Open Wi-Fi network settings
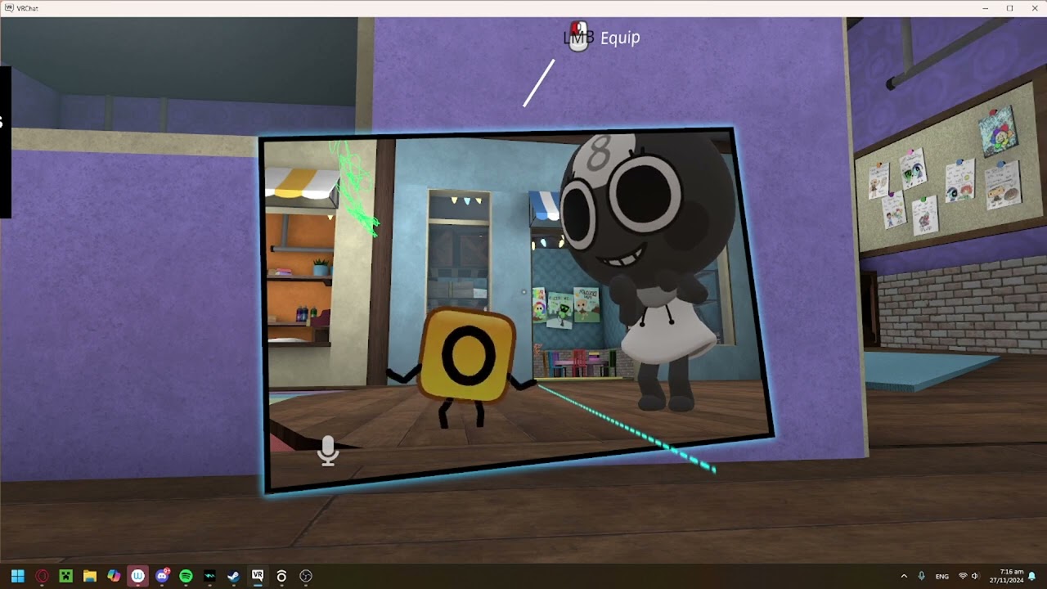This screenshot has height=589, width=1047. [x=963, y=576]
